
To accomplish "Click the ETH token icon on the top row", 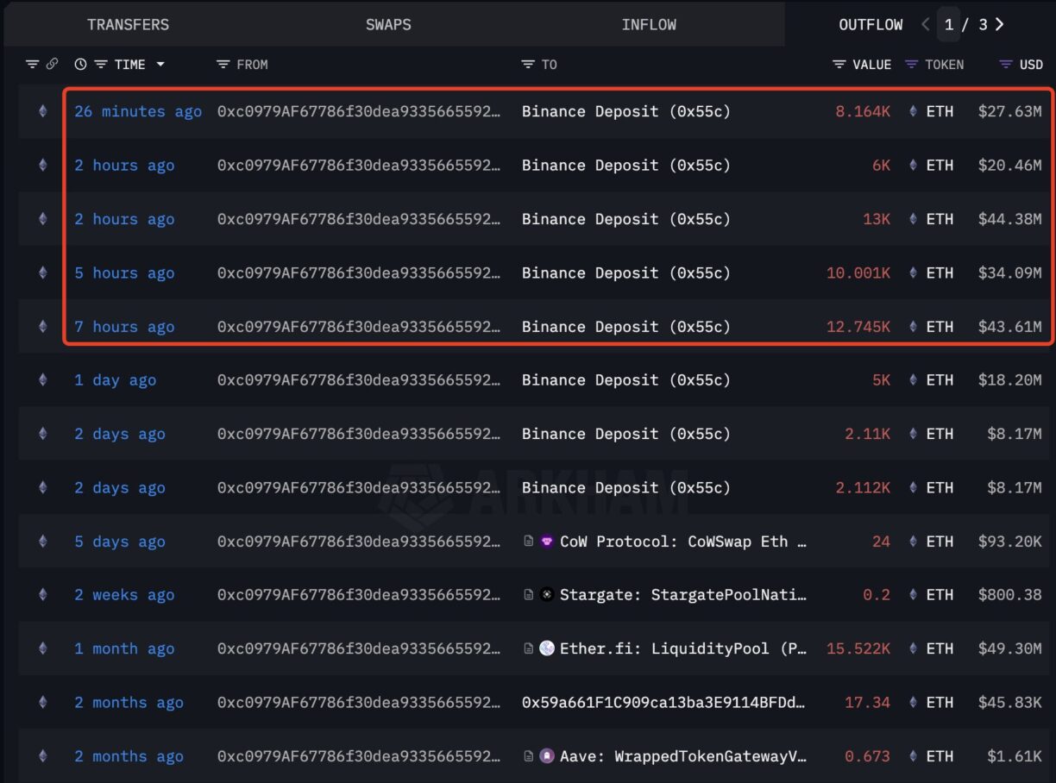I will [915, 111].
